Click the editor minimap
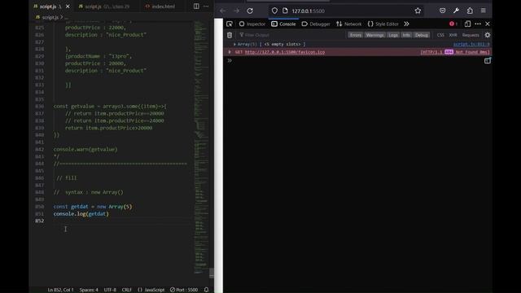The height and width of the screenshot is (293, 521). 201,146
